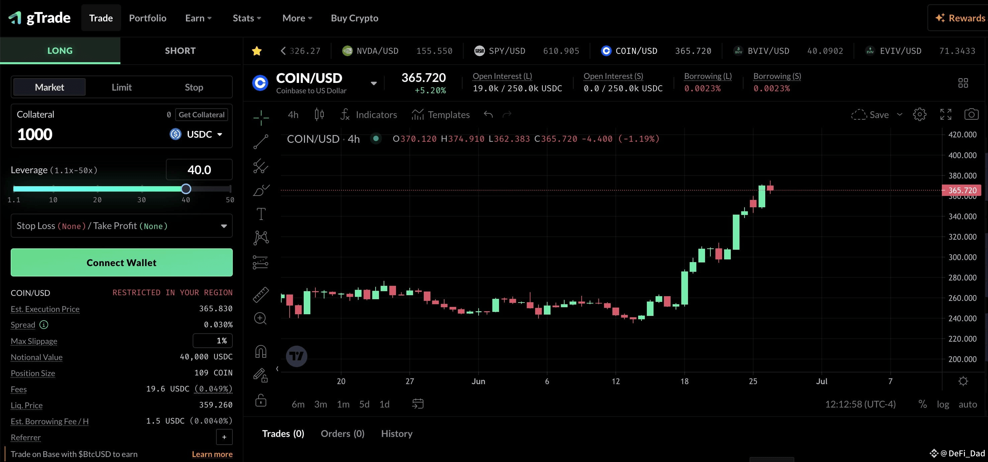Select the trend line drawing tool
988x462 pixels.
coord(261,142)
